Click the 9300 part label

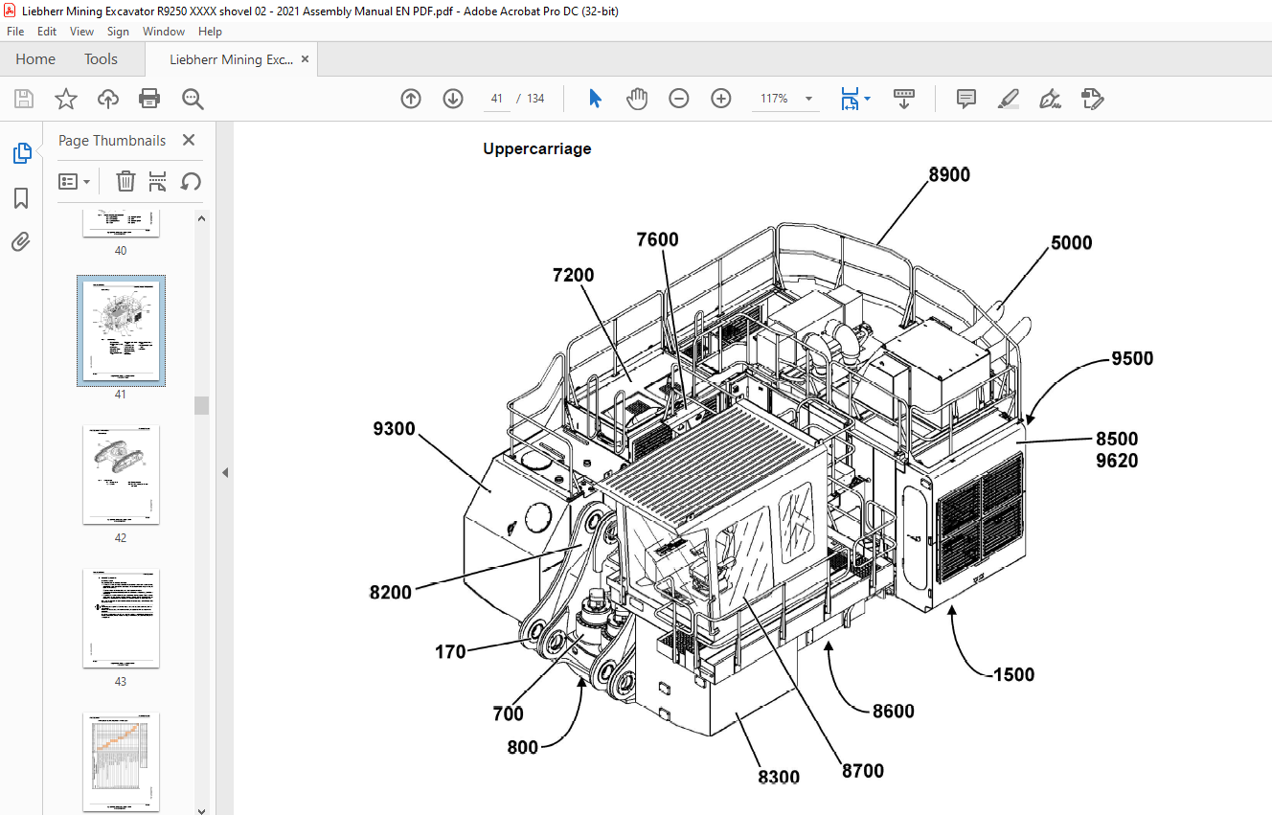pos(394,429)
